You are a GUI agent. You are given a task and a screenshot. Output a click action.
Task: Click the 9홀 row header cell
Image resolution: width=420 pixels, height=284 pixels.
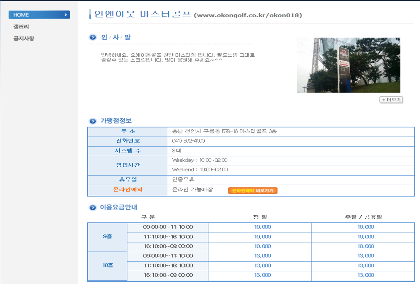[x=107, y=237]
